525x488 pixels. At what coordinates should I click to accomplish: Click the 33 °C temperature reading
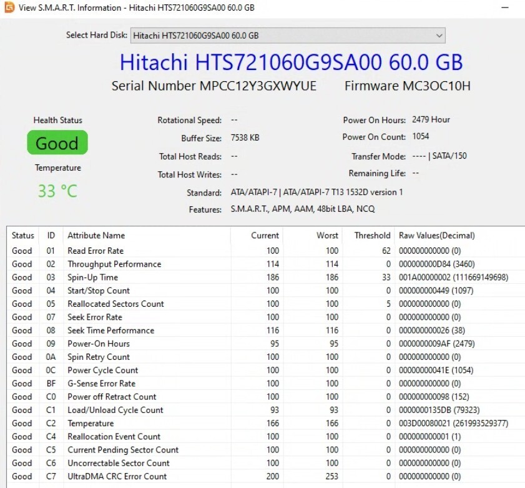point(57,191)
